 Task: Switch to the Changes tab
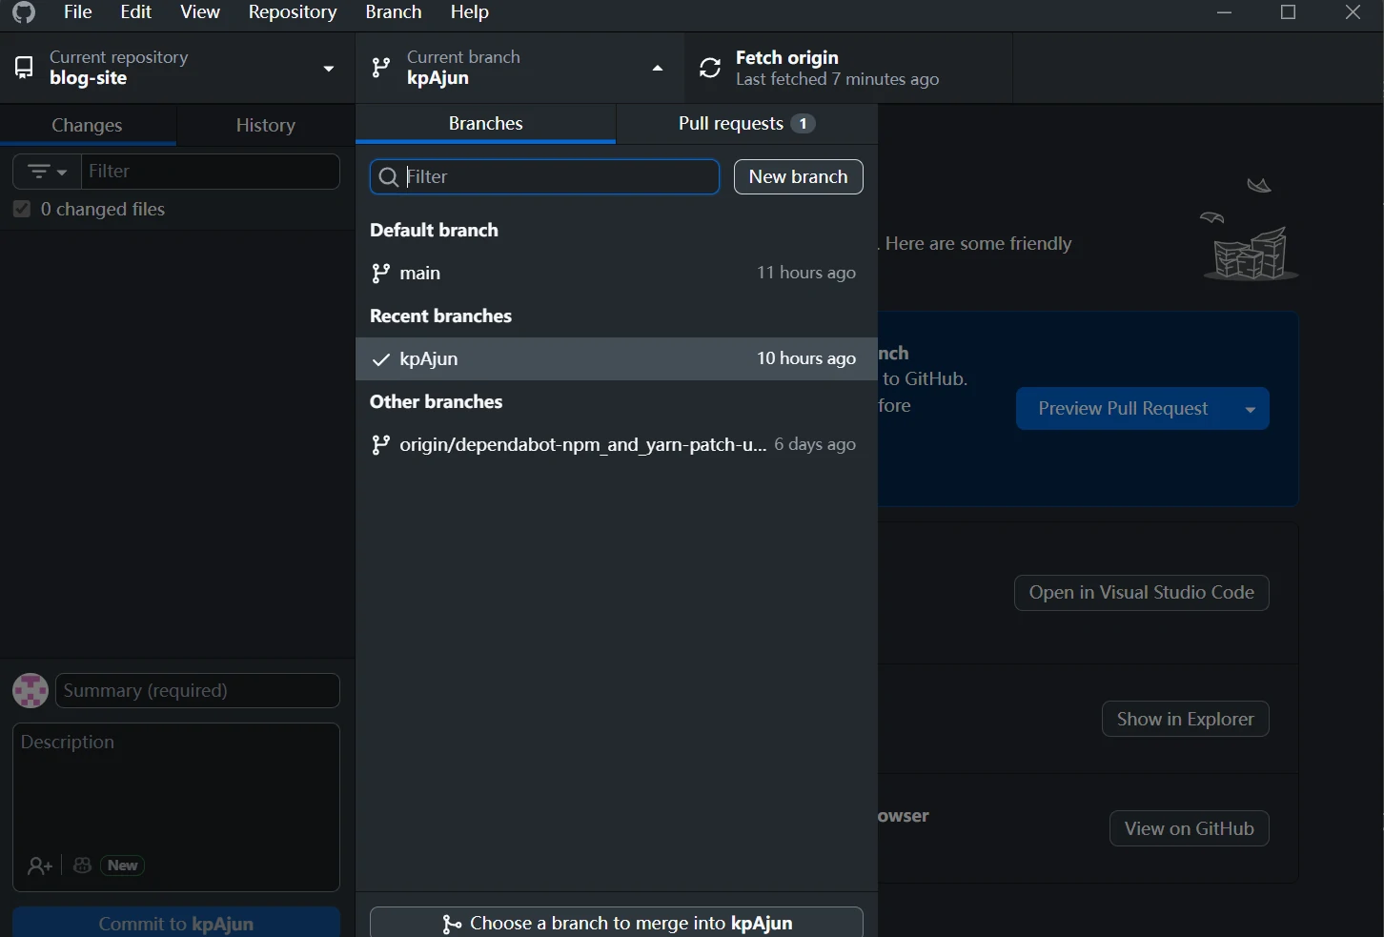pyautogui.click(x=88, y=125)
